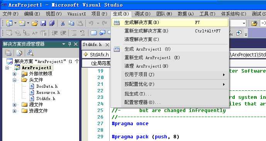Click the Increase Indent icon
The width and height of the screenshot is (266, 141).
63,33
